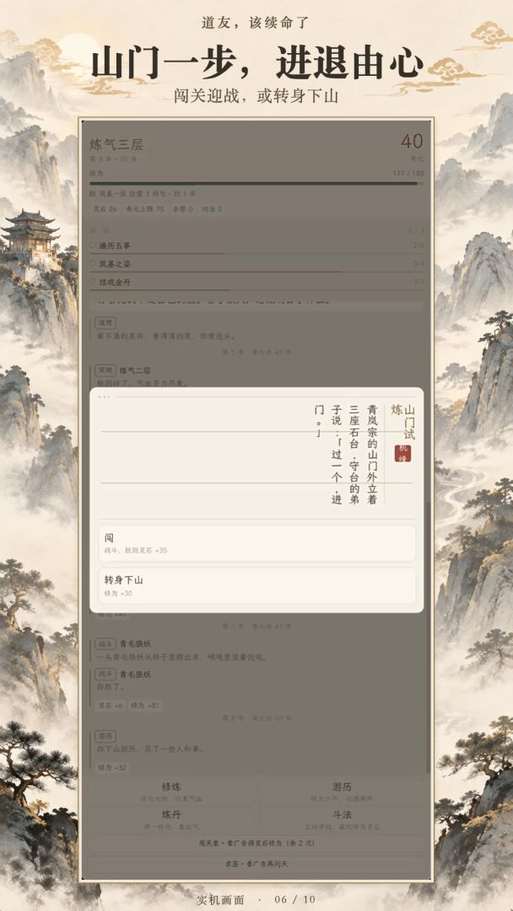
Task: Click the three-dot handle on the event dialog
Action: click(x=105, y=396)
